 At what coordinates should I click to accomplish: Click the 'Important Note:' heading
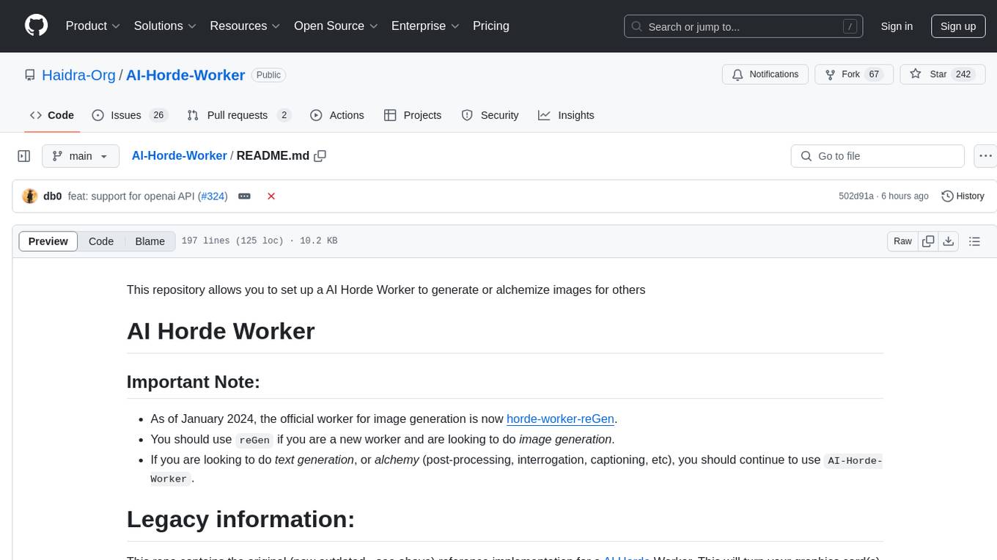pyautogui.click(x=194, y=382)
